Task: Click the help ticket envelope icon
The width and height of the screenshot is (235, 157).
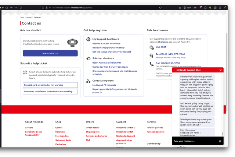Action: [x=25, y=72]
